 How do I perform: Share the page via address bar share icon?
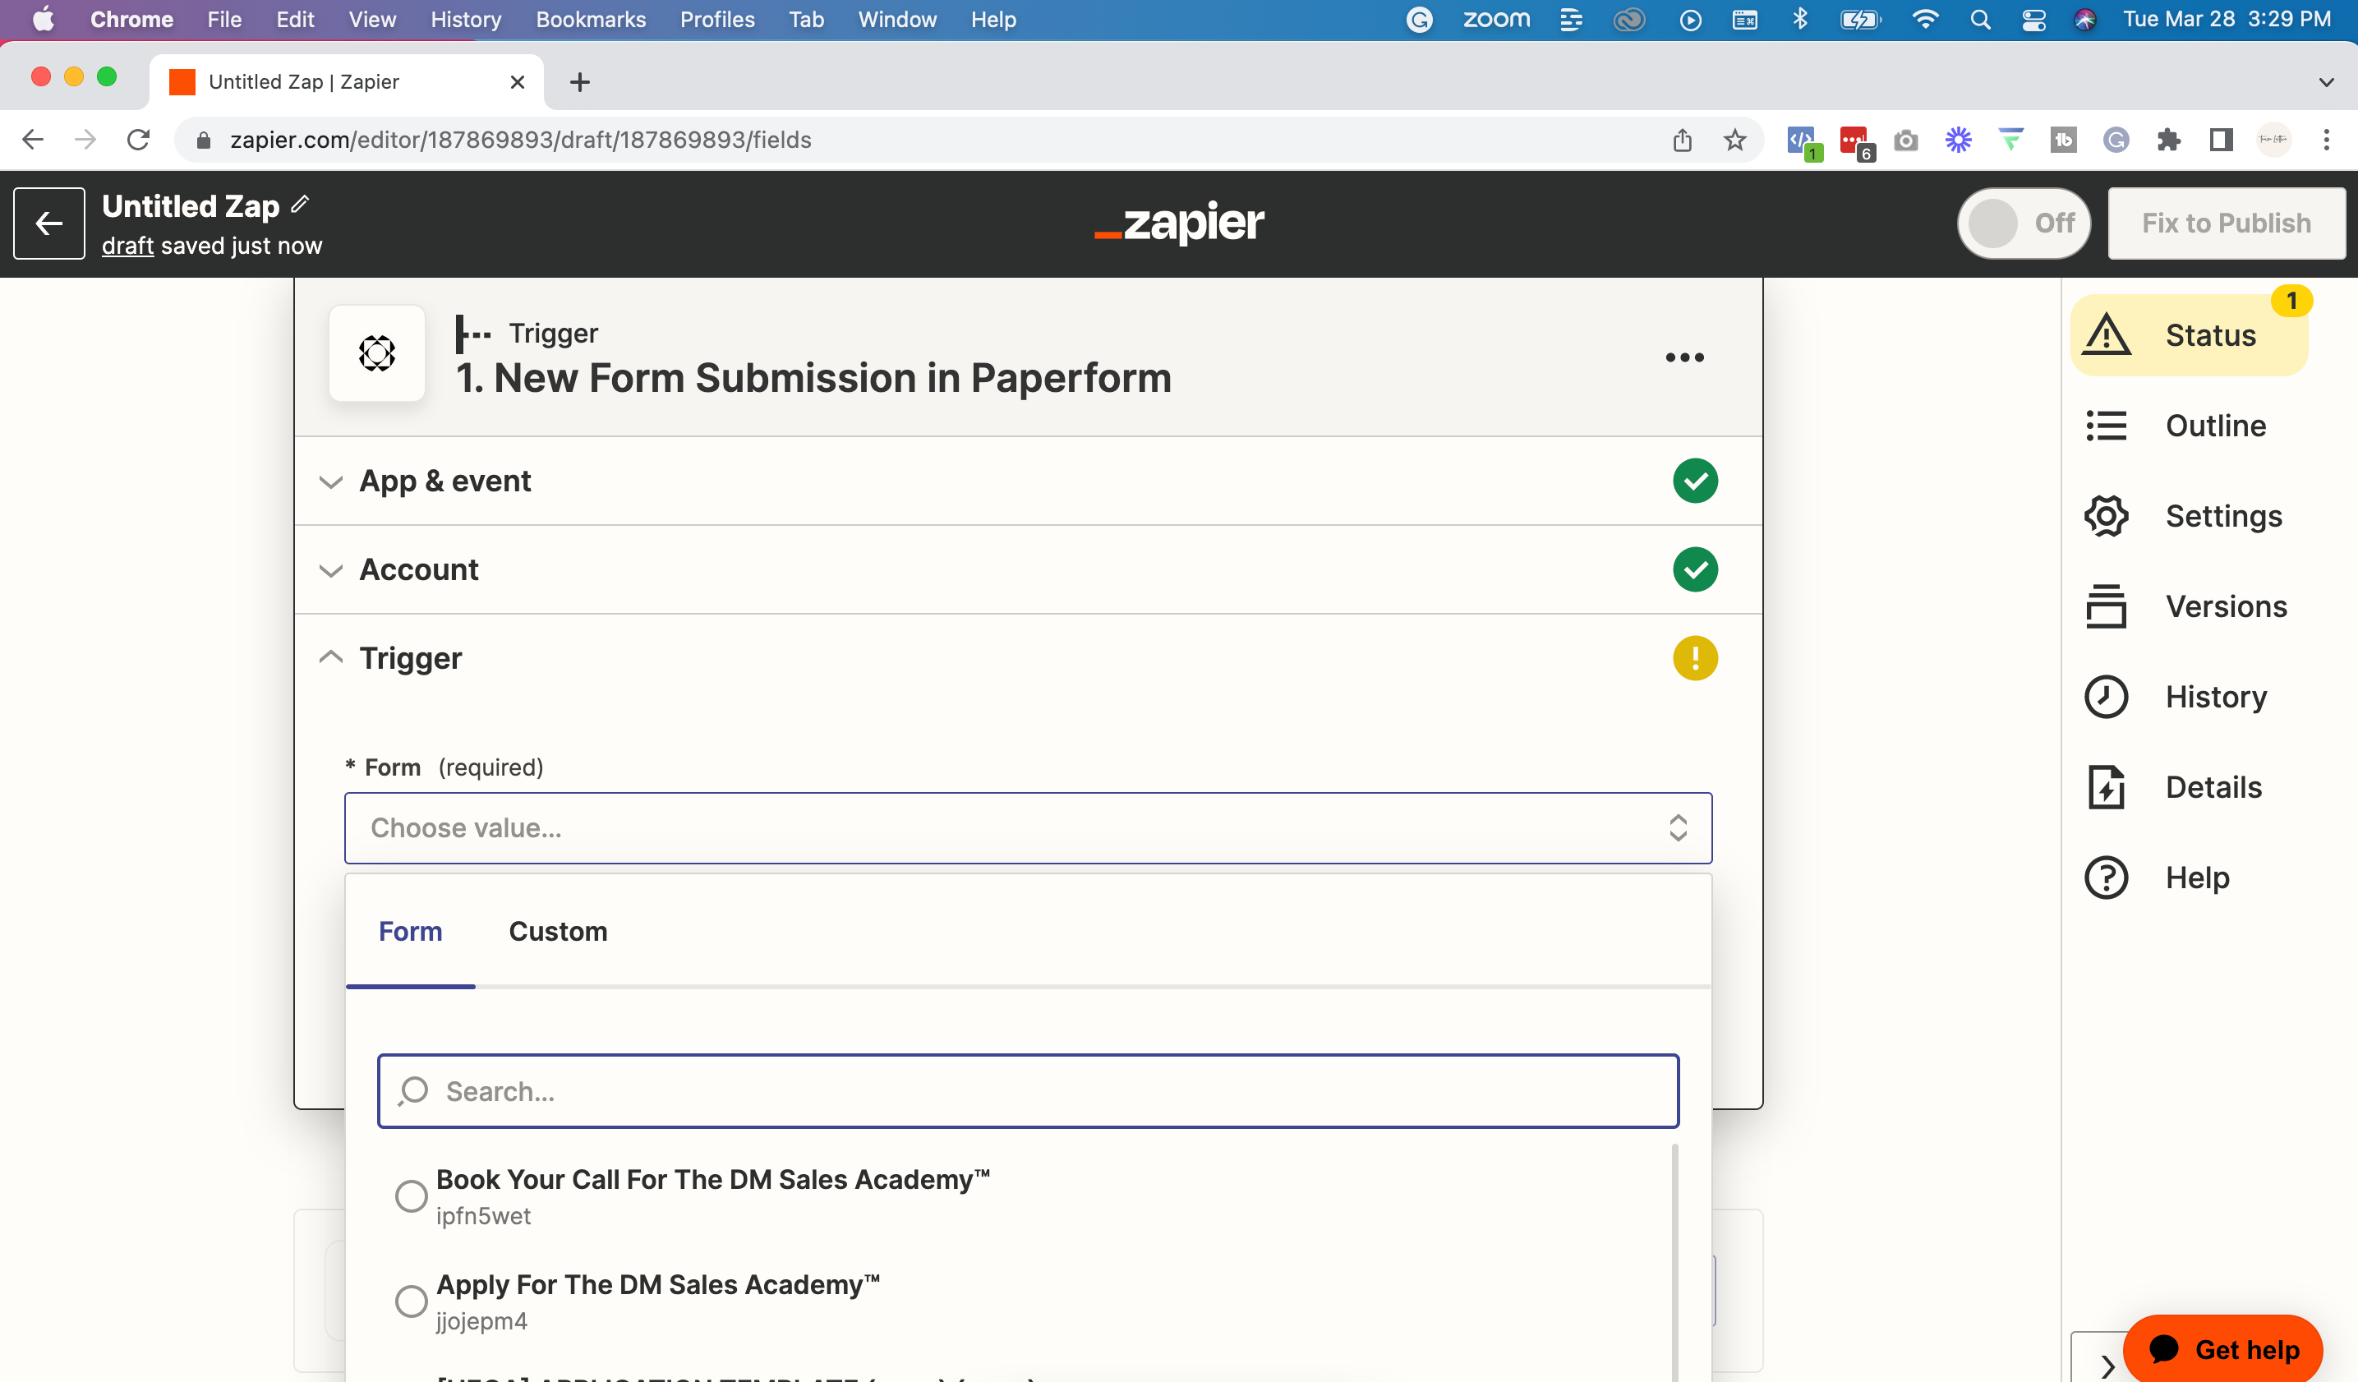click(x=1683, y=140)
